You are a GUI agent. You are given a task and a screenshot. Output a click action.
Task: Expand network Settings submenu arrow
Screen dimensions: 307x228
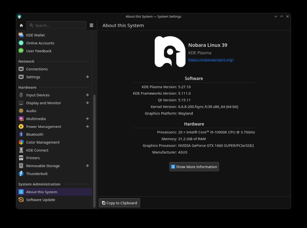[87, 77]
